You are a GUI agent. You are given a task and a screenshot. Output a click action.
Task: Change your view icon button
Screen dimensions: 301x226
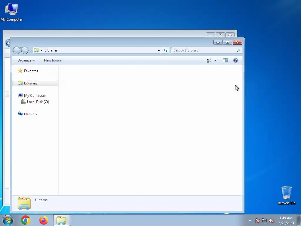[x=209, y=60]
